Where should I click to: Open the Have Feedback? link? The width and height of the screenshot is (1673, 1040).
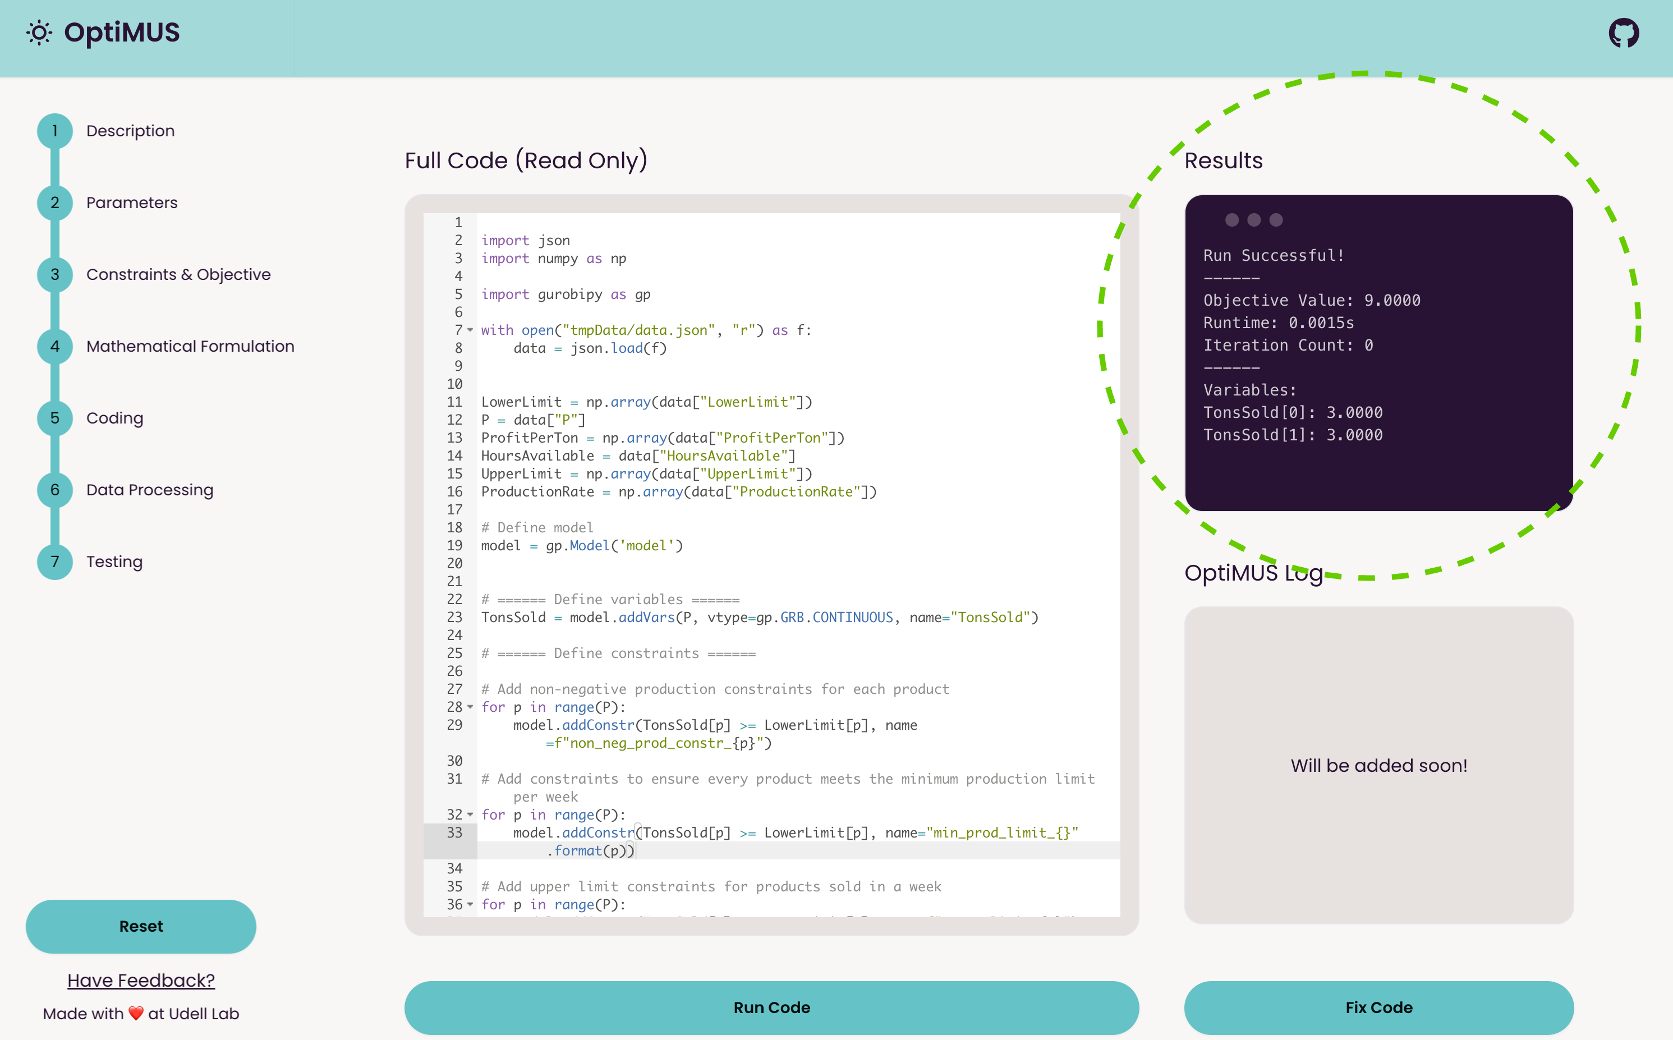[141, 980]
